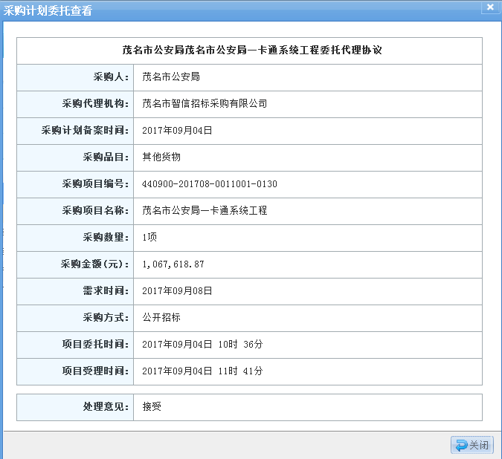Select the 处理意见 value 接受
Image resolution: width=502 pixels, height=459 pixels.
[x=152, y=406]
